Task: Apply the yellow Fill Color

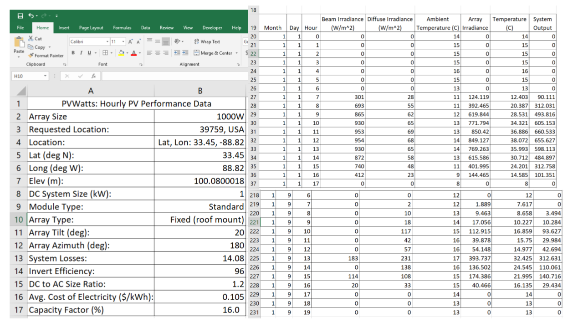Action: (x=122, y=53)
